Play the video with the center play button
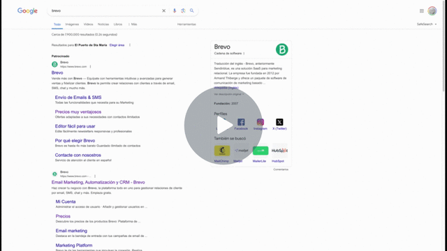Viewport: 447px width, 251px height. pyautogui.click(x=223, y=125)
